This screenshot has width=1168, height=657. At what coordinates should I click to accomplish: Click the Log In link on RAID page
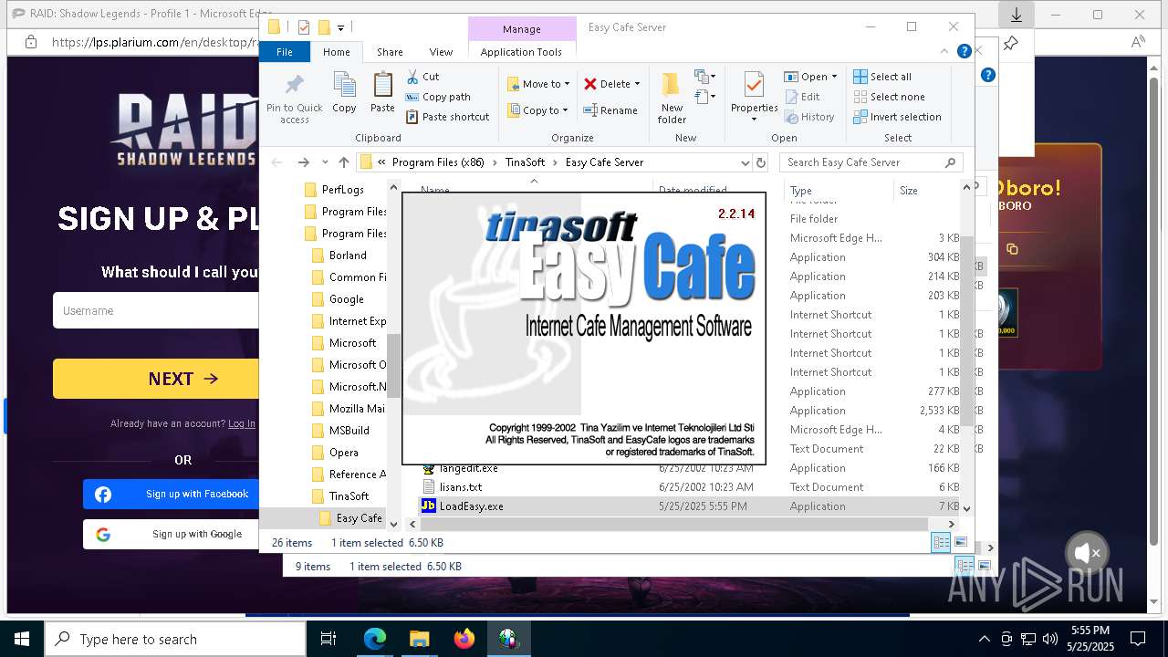(242, 423)
